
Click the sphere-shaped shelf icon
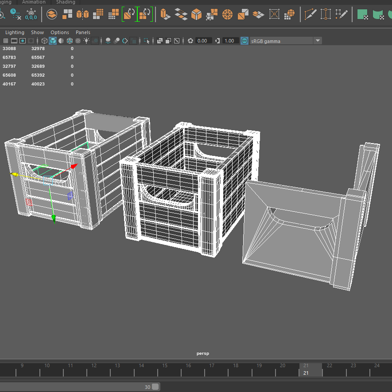(x=227, y=14)
